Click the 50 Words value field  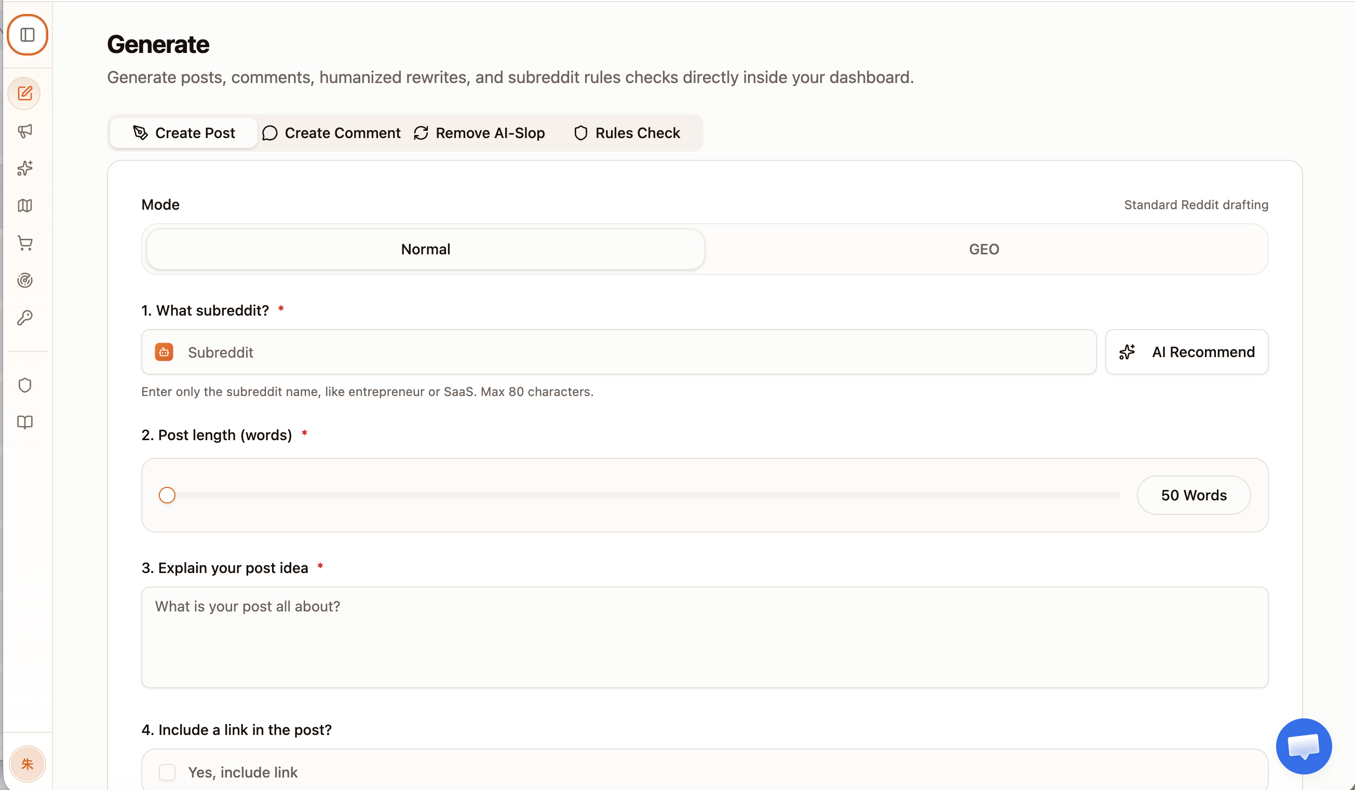coord(1193,495)
